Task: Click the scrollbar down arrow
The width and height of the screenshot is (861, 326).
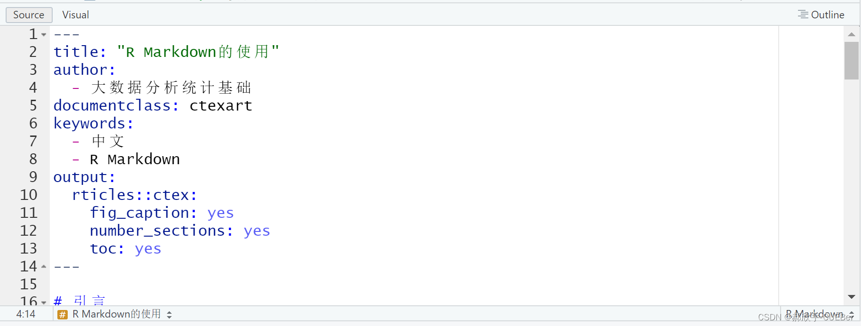Action: (852, 297)
